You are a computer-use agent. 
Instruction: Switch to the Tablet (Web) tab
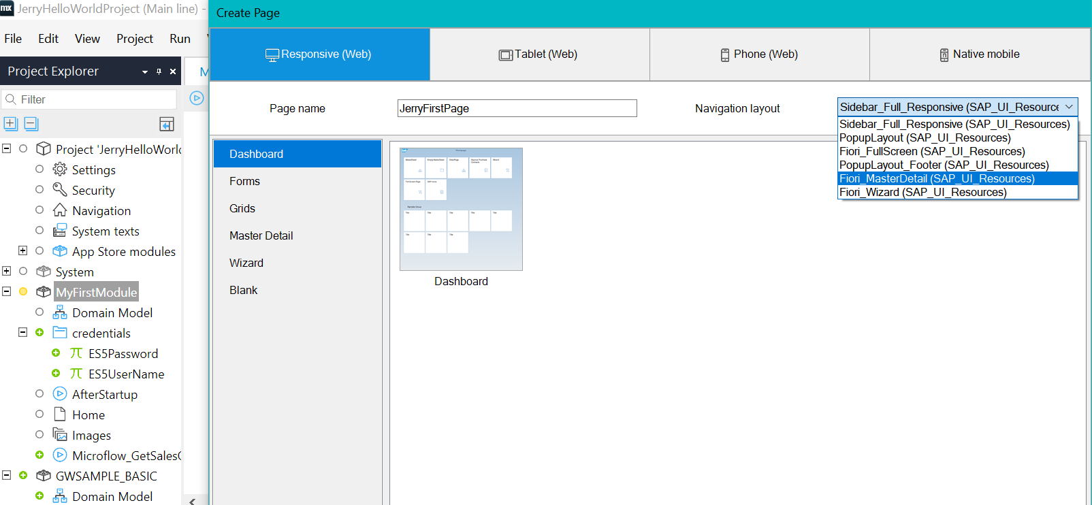pos(540,54)
